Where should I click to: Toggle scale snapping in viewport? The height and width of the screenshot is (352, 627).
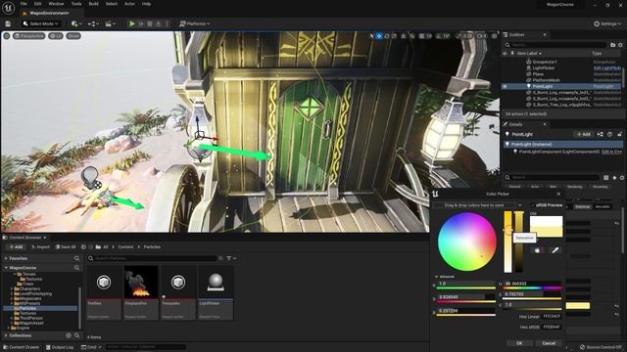pyautogui.click(x=459, y=36)
